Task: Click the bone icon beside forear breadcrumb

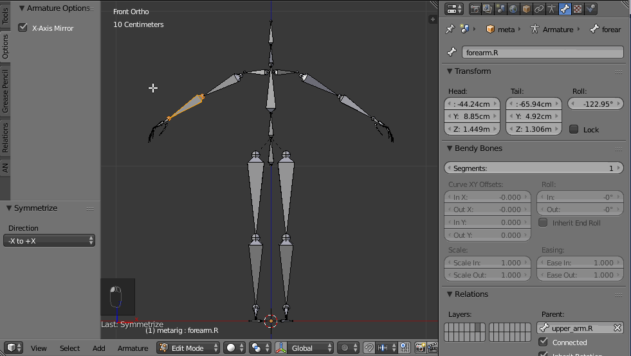Action: tap(594, 30)
